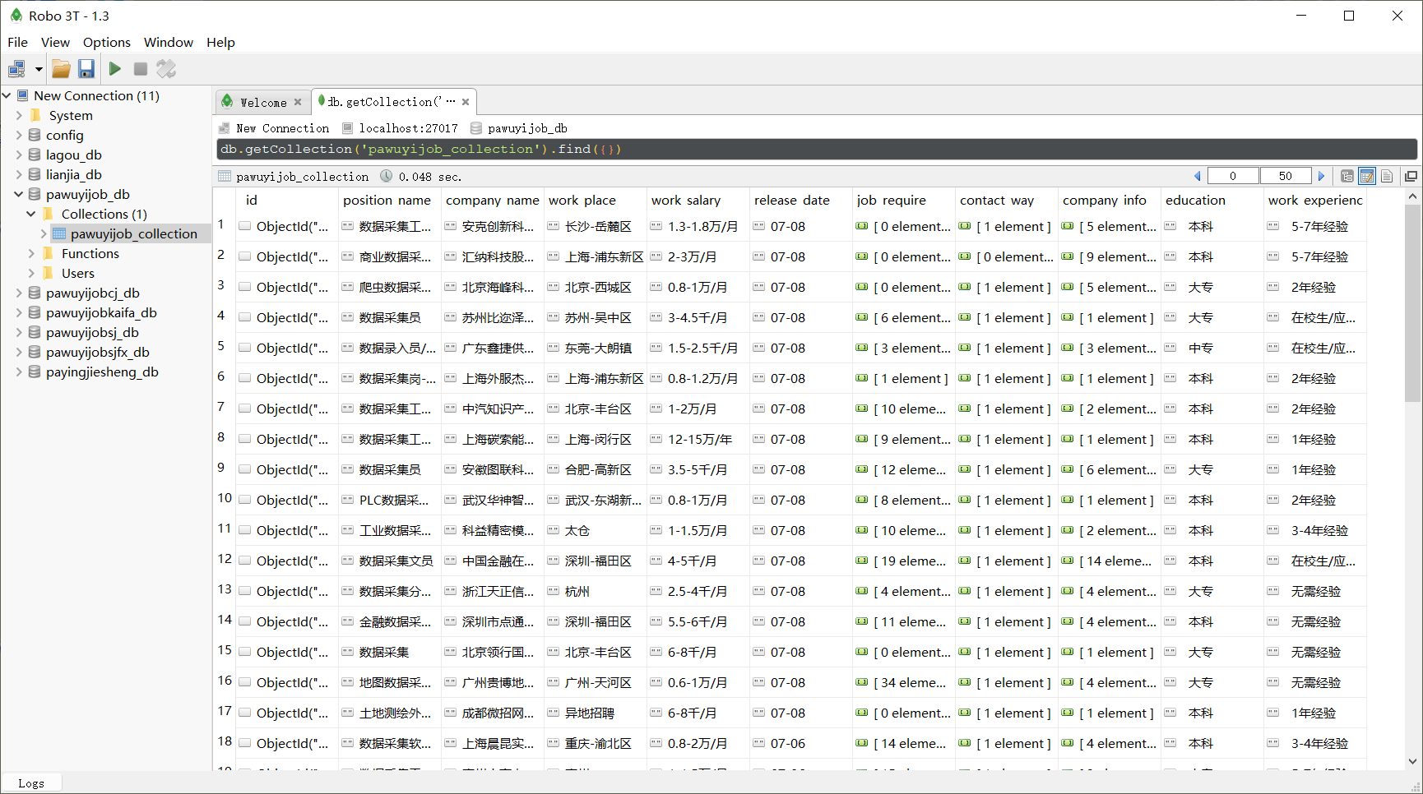This screenshot has width=1423, height=794.
Task: Select pawuyijobsj_db database
Action: click(x=92, y=332)
